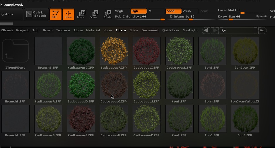Switch to the Move tool
Screen dimensions: 275x148
[x=81, y=14]
